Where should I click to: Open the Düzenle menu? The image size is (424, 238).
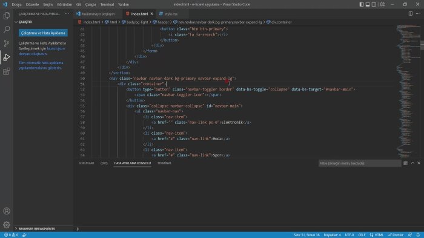[x=32, y=4]
